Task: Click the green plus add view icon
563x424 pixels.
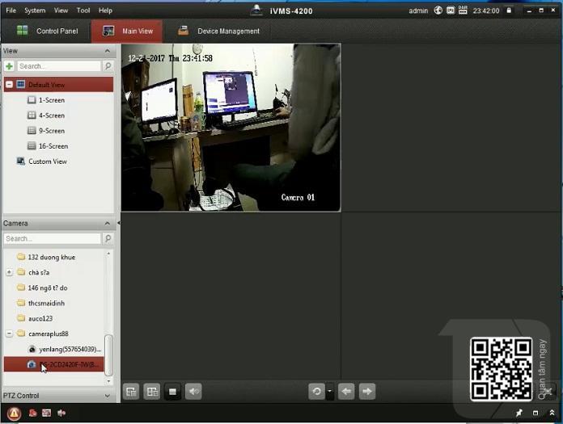Action: click(10, 66)
